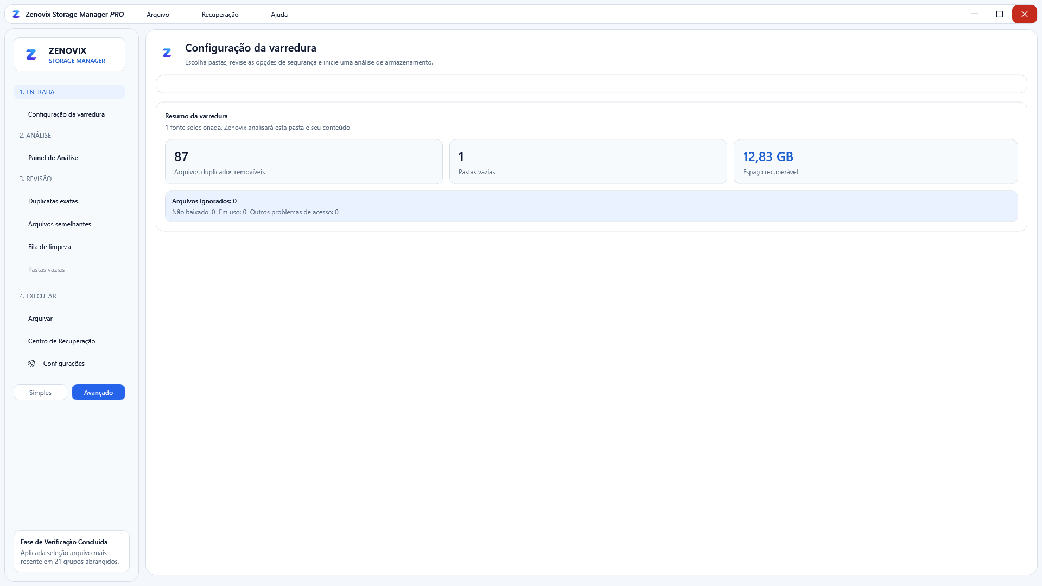Open the Arquivo menu

tap(158, 15)
